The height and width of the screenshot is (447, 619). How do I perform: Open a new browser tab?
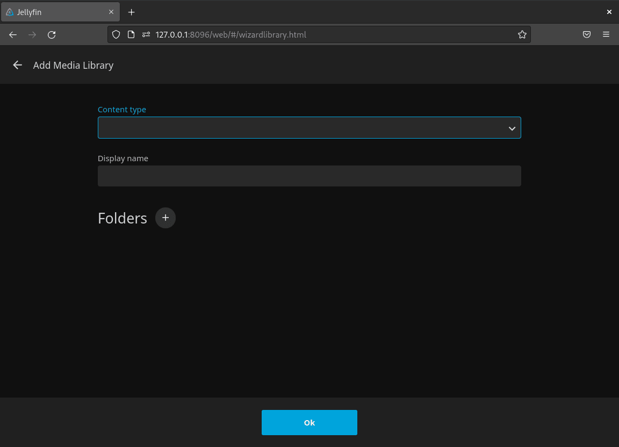coord(131,11)
